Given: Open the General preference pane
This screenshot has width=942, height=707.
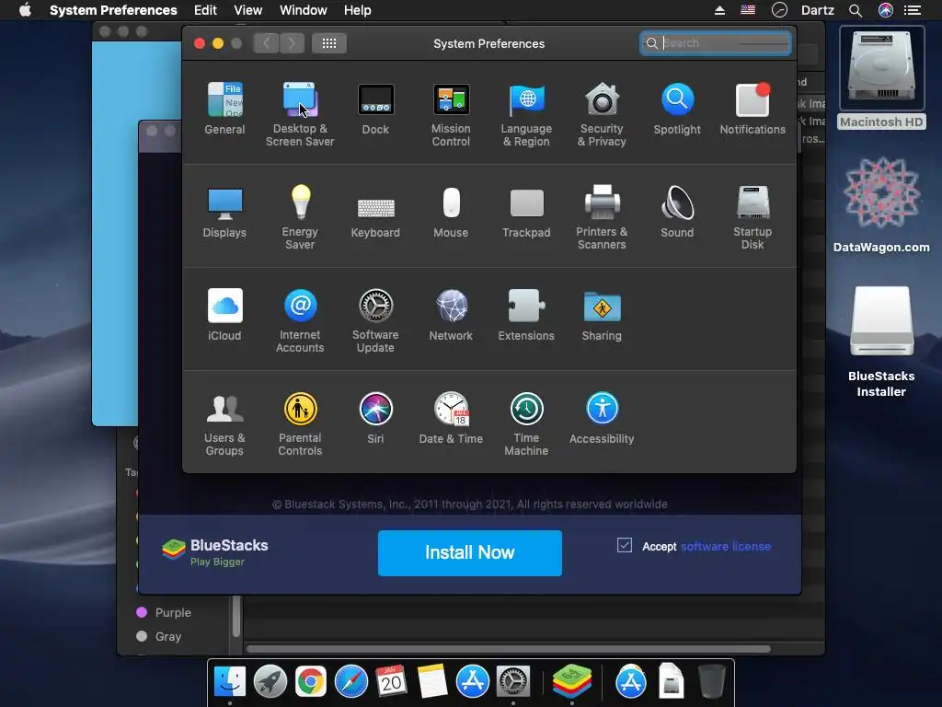Looking at the screenshot, I should point(224,109).
